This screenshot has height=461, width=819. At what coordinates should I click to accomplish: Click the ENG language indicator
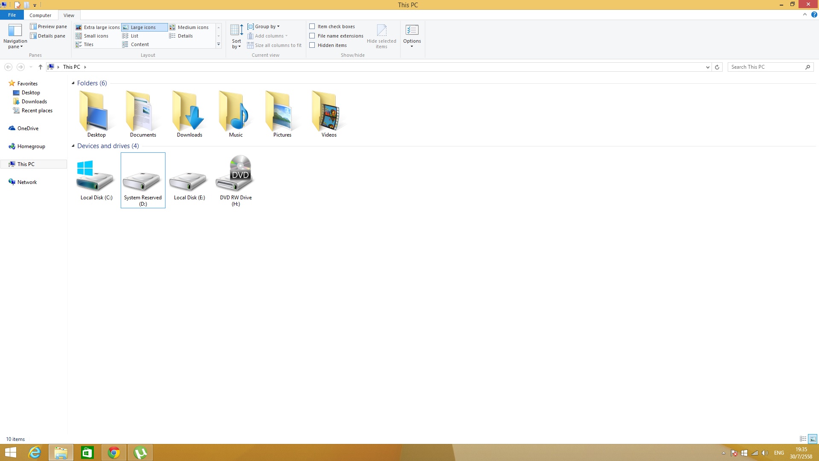coord(779,453)
